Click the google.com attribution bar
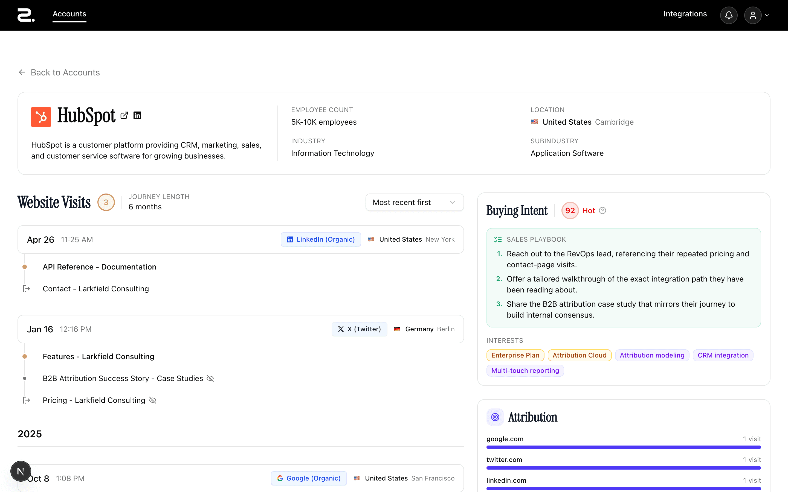 pos(624,447)
